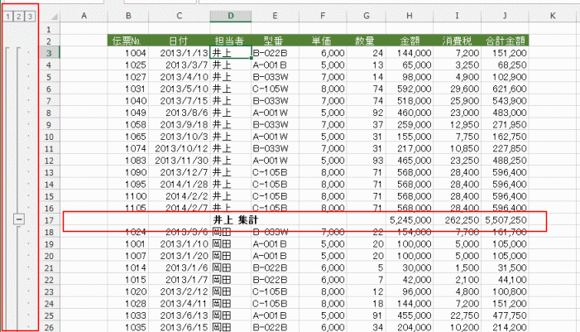Select consumption tax subtotal 262,250 cell
The image size is (580, 332).
(456, 220)
